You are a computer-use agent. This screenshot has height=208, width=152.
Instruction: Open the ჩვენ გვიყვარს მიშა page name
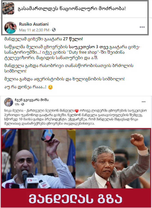32,100
